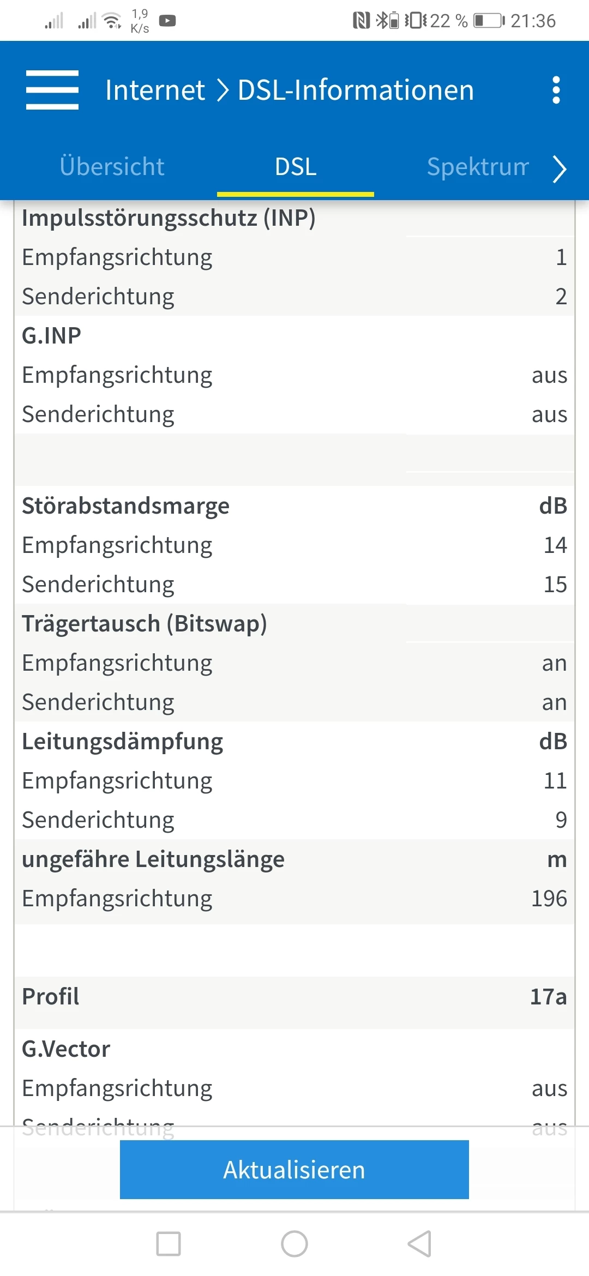Tap the Trägertausch (Bitswap) heading
This screenshot has width=589, height=1276.
coord(145,624)
